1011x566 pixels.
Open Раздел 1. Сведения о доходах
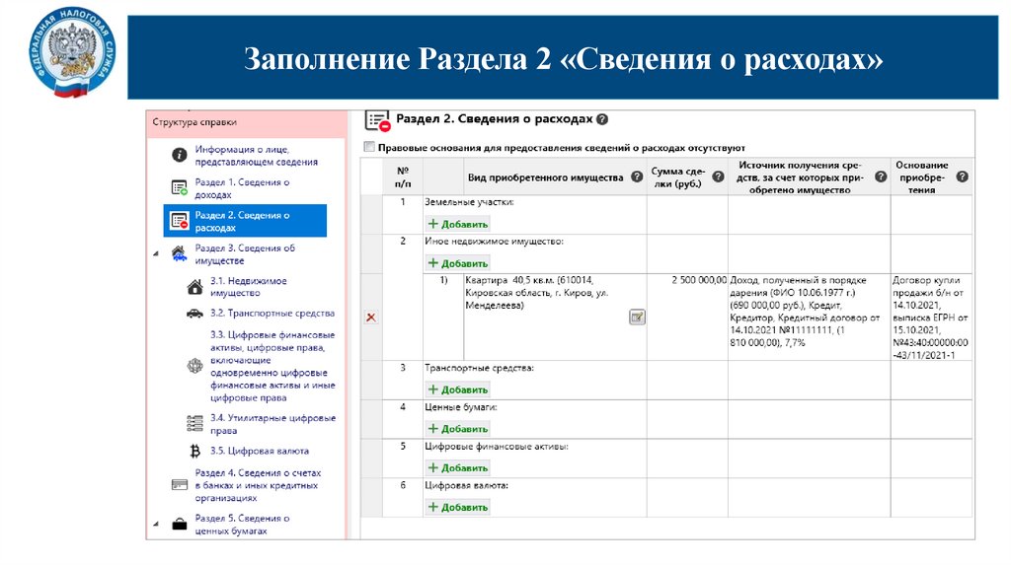(242, 188)
